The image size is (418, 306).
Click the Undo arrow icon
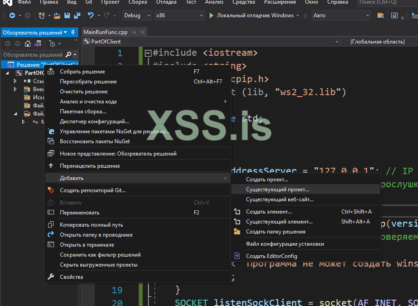coord(91,15)
